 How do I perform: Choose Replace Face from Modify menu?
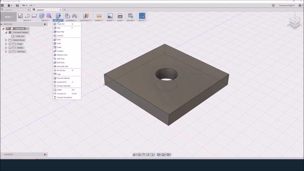(67, 55)
